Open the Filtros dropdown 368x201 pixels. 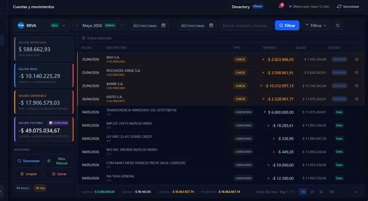tap(316, 25)
